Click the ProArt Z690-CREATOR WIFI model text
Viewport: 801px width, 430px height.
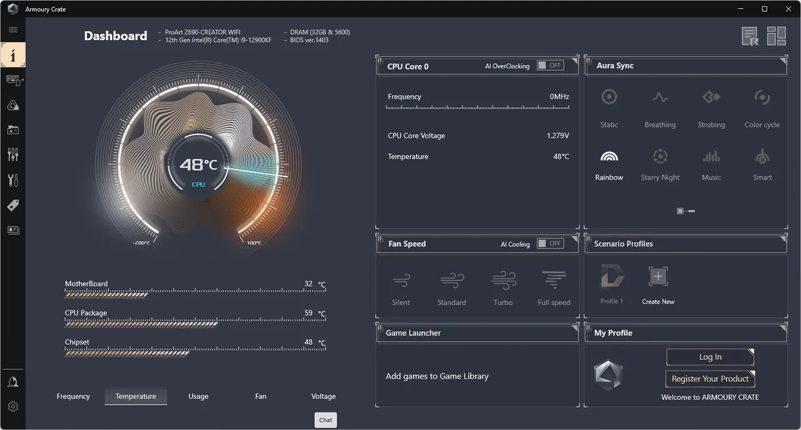coord(203,32)
